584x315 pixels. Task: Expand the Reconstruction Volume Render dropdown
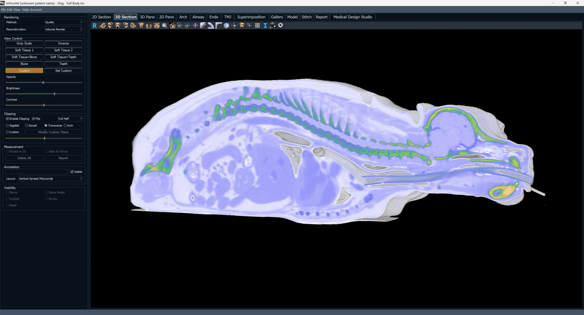(x=63, y=29)
